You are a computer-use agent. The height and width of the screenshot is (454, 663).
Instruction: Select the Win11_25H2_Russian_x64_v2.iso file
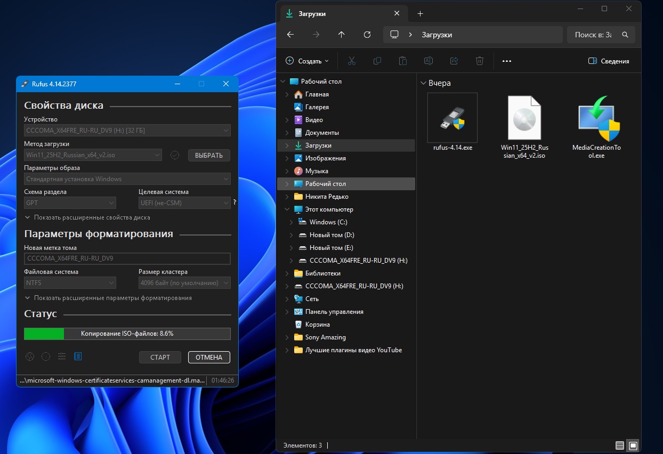click(x=524, y=127)
